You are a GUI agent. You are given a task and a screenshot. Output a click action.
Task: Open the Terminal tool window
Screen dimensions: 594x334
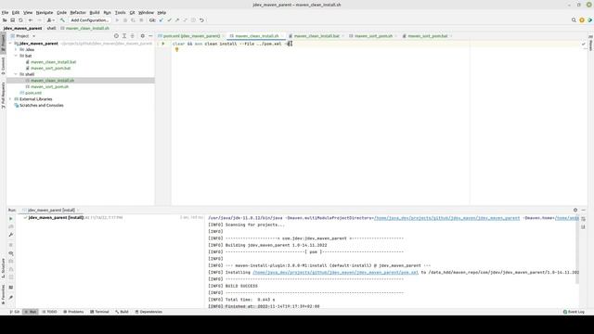pyautogui.click(x=99, y=312)
